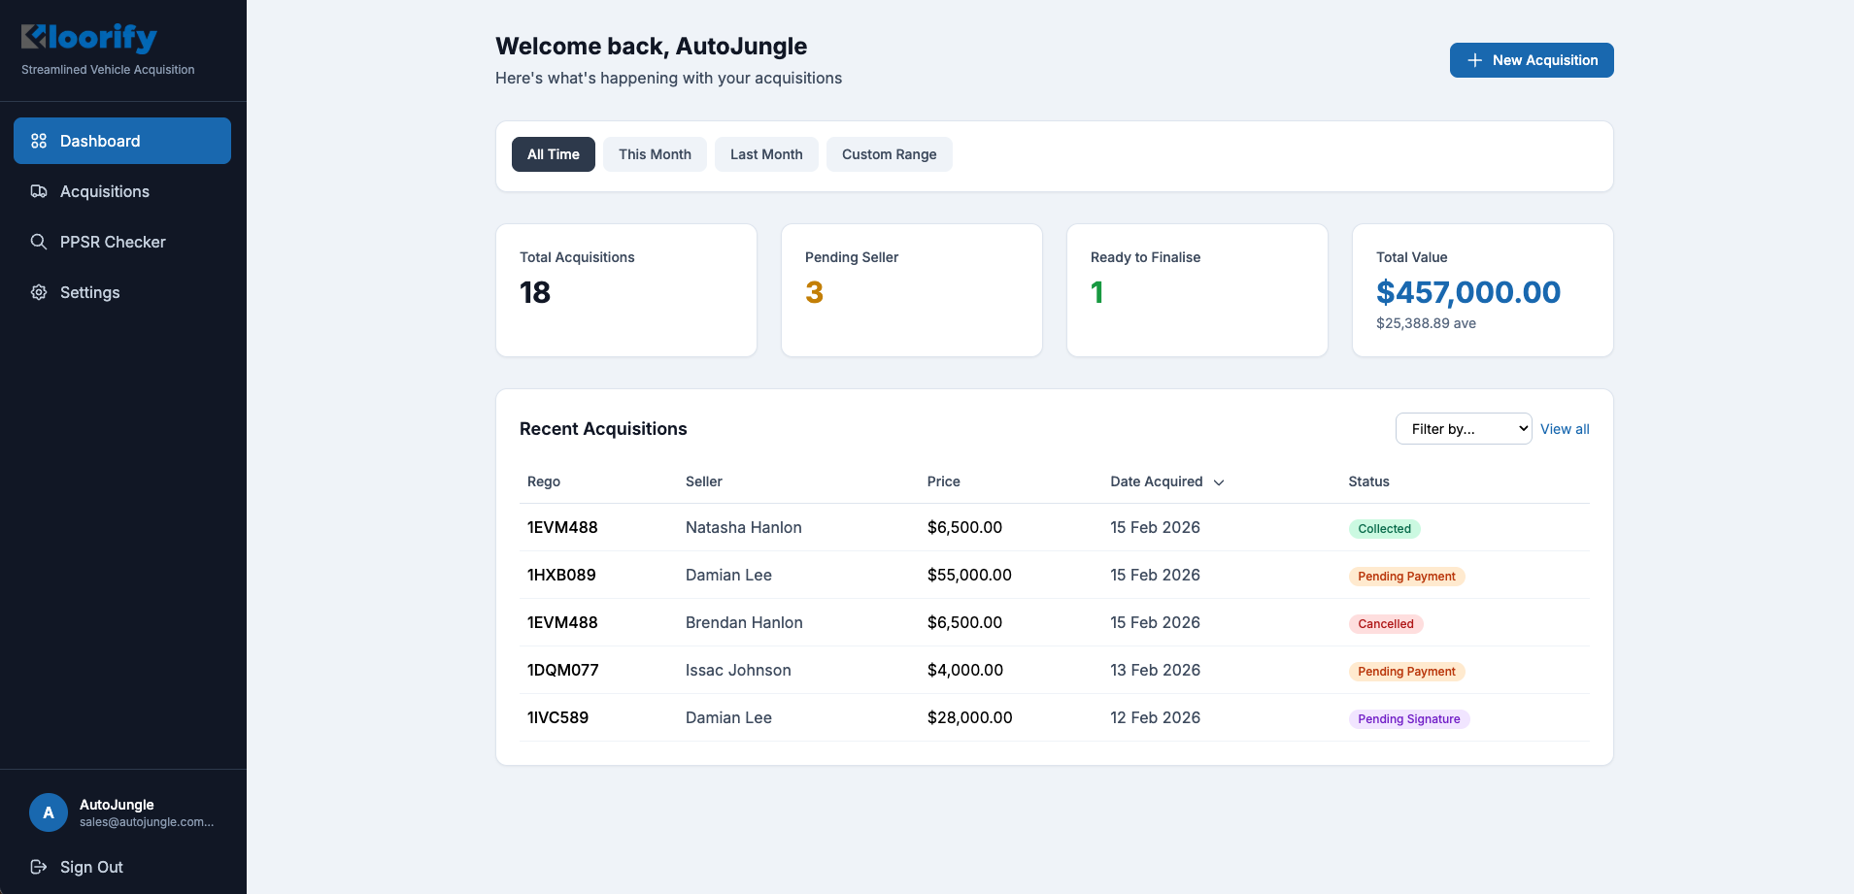Select Dashboard via its grid icon
1854x894 pixels.
point(39,141)
